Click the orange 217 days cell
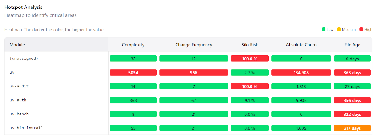384x135 pixels. point(352,128)
